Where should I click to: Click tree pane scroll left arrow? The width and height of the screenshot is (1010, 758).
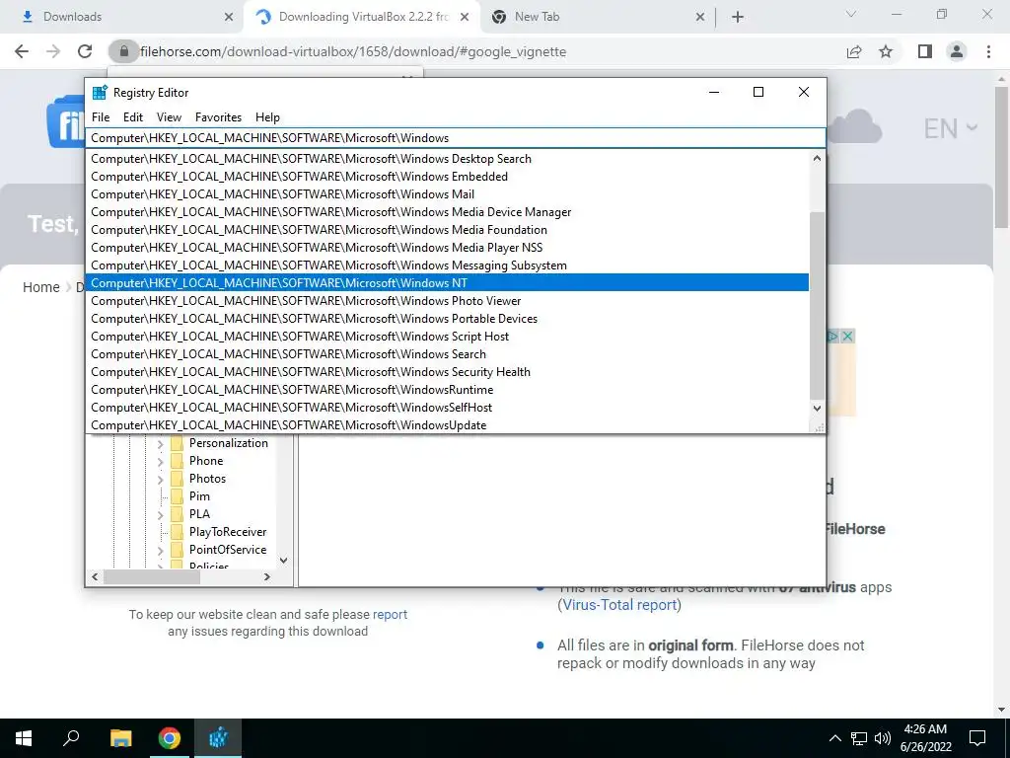(96, 576)
